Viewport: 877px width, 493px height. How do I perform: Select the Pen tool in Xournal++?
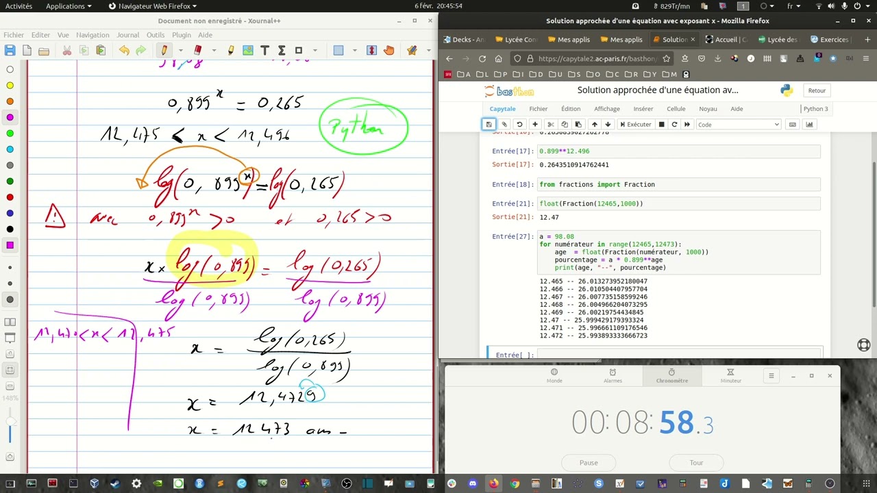tap(164, 50)
